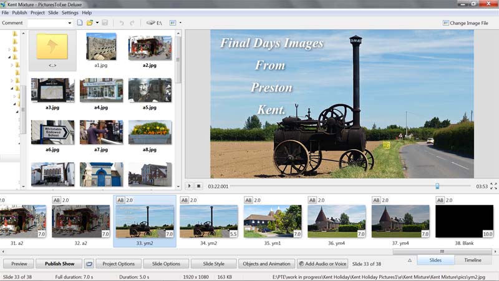
Task: Click 5.5 duration on slide 34
Action: [x=233, y=234]
